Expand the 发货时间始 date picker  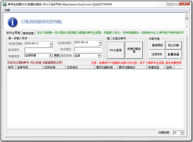pyautogui.click(x=51, y=44)
